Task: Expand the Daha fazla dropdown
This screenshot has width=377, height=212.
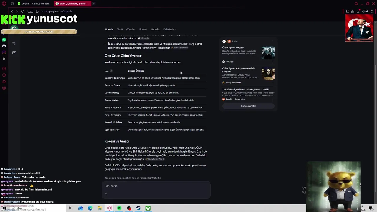Action: [170, 29]
